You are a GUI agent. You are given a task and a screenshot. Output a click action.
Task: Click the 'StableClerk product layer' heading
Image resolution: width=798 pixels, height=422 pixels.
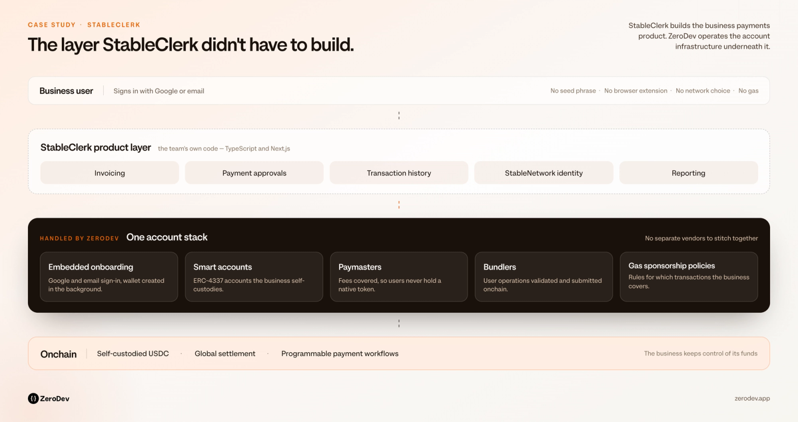96,148
